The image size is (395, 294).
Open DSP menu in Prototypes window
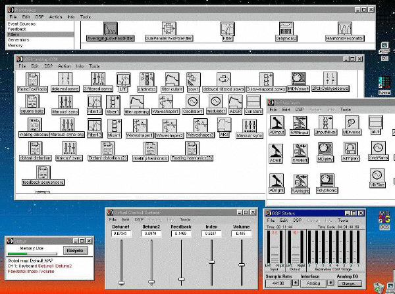click(x=39, y=17)
